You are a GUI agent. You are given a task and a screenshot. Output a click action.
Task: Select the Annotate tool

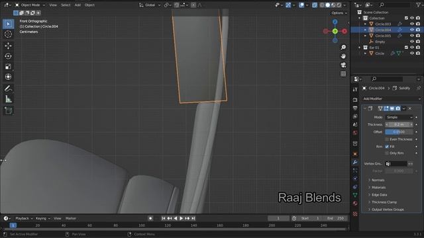click(8, 89)
